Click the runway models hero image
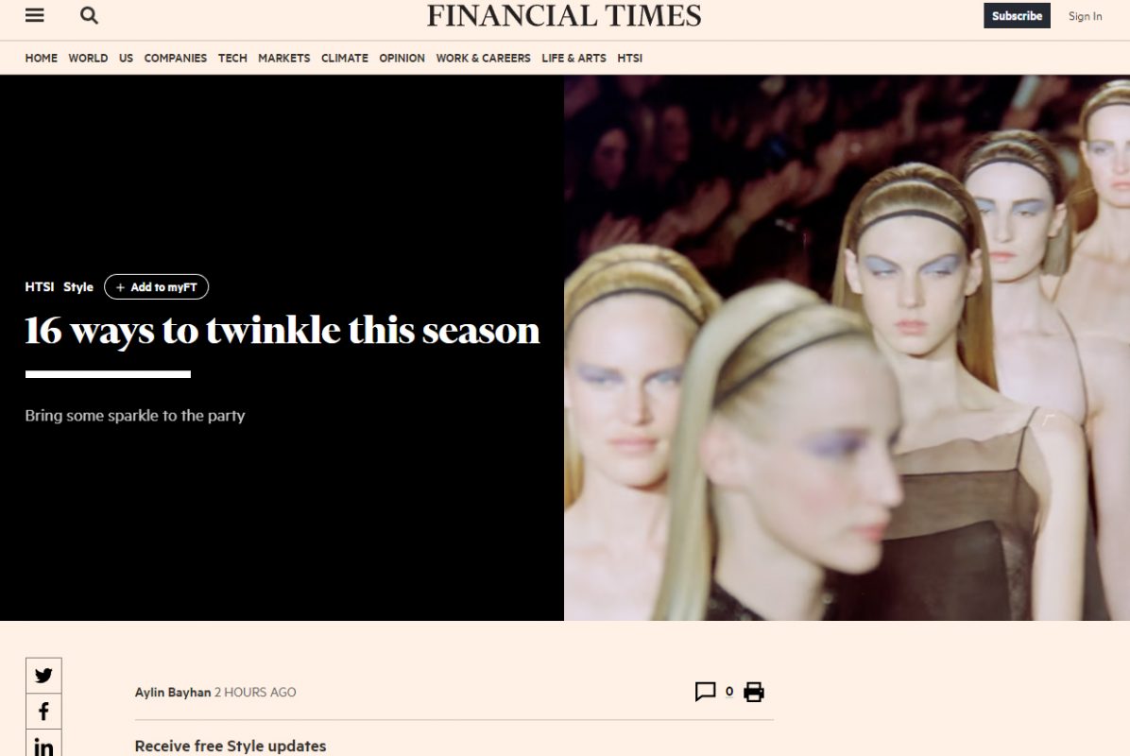The image size is (1130, 756). [847, 348]
